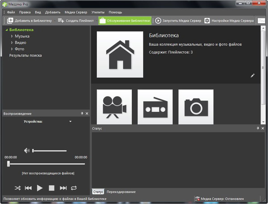Toggle repeat playback mode

(x=74, y=188)
